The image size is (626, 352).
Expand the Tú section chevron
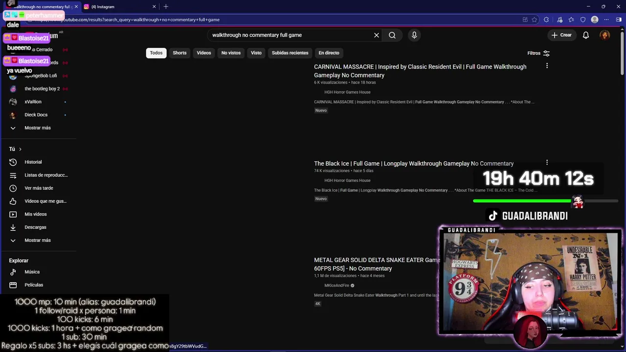20,149
